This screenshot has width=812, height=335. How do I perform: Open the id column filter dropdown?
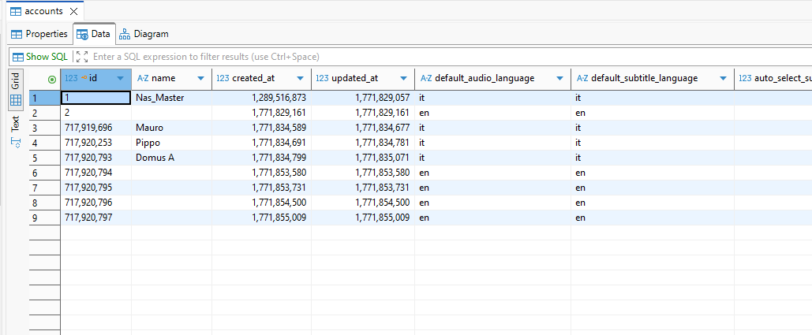[x=121, y=79]
